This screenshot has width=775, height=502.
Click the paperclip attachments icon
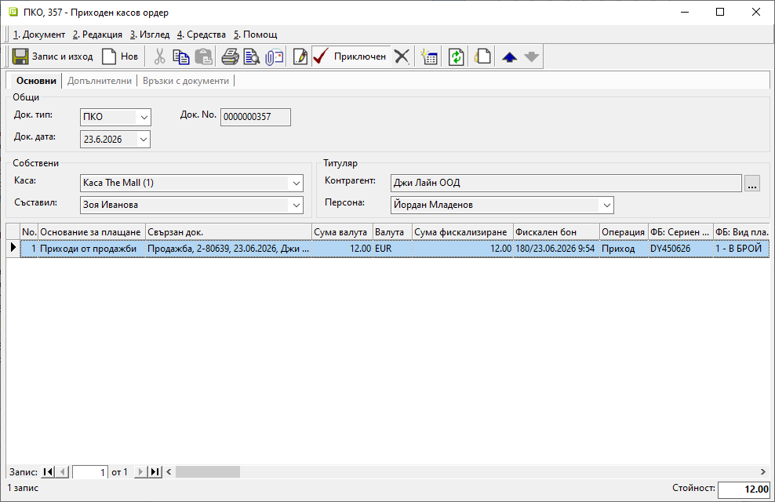tap(275, 56)
